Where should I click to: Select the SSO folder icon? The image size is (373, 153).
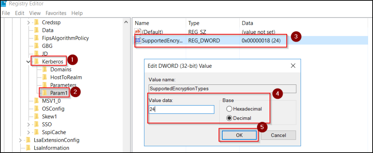36,124
